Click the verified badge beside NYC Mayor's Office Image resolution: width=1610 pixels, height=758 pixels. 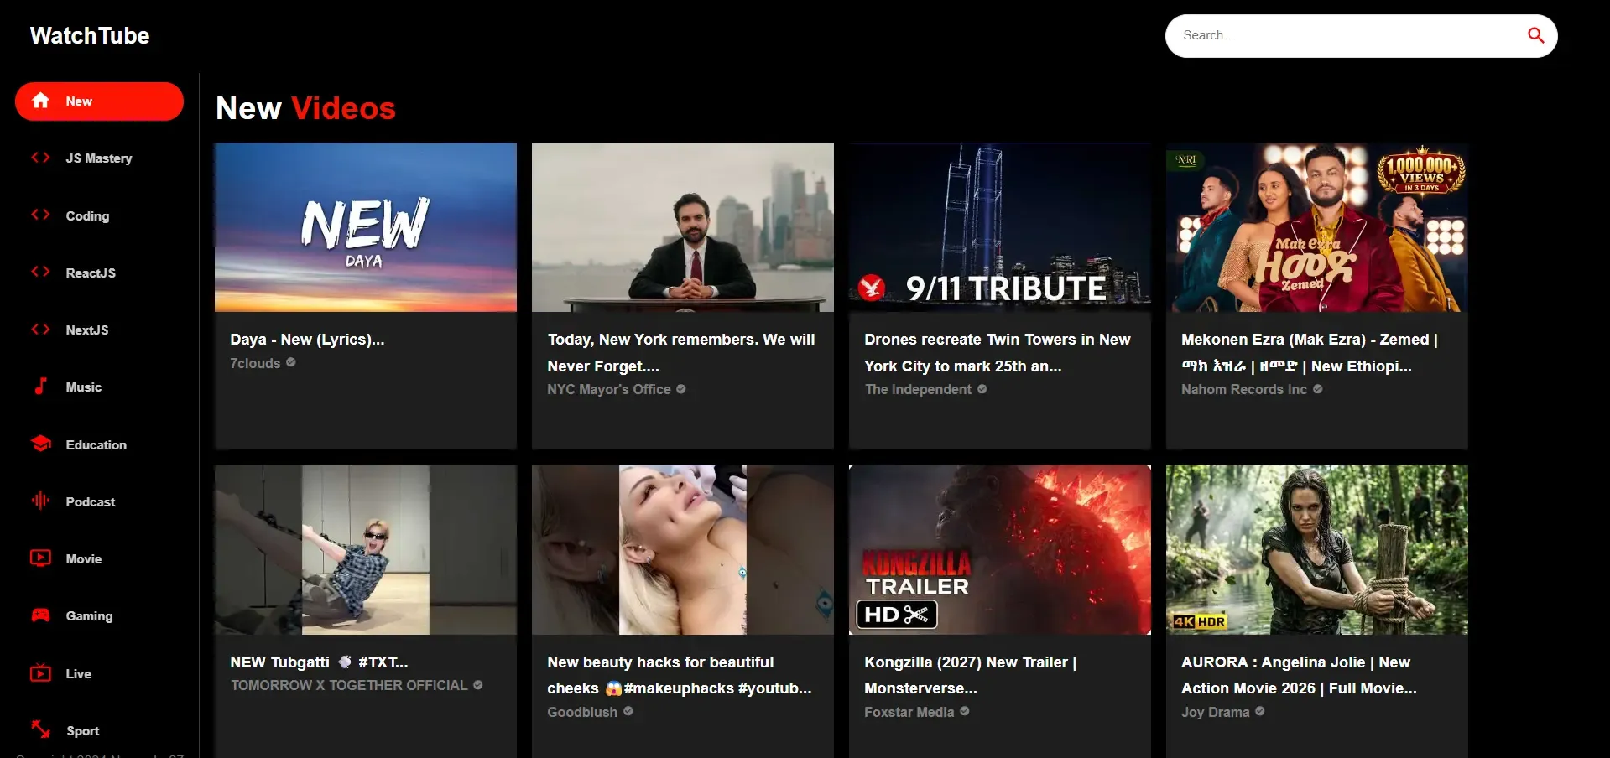(x=681, y=388)
